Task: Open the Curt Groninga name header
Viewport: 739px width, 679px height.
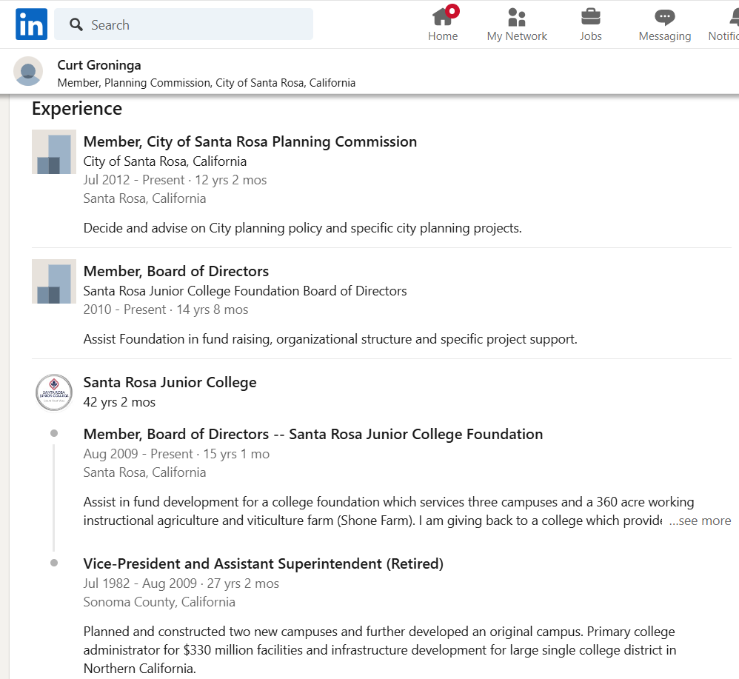Action: (x=99, y=65)
